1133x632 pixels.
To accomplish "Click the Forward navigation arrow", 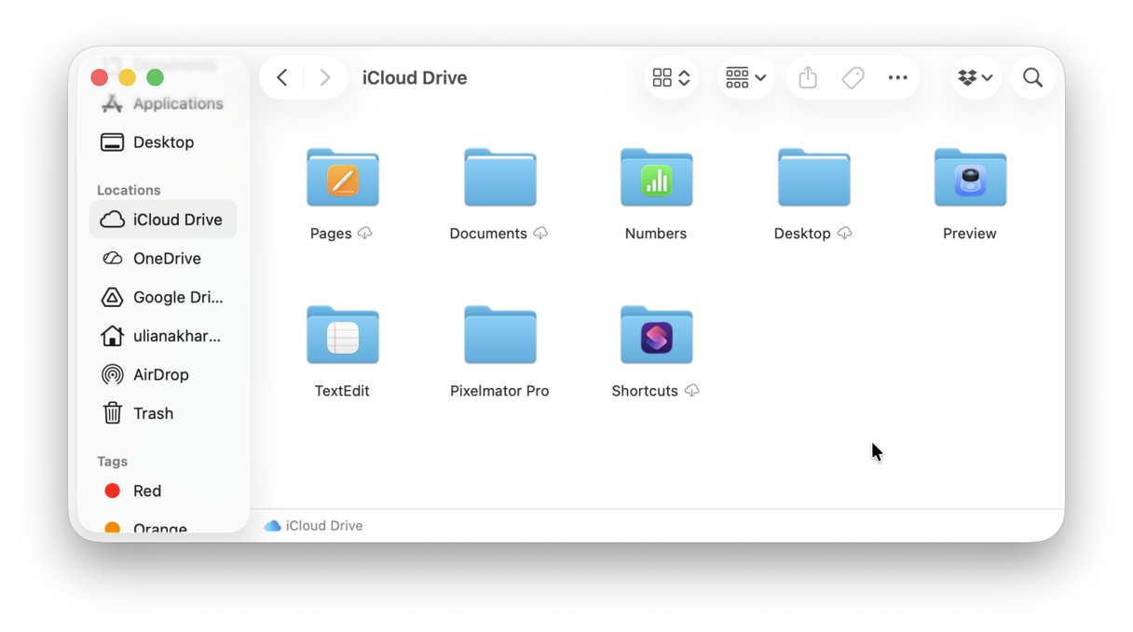I will coord(324,77).
